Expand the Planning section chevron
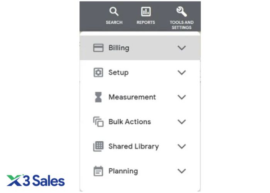This screenshot has height=193, width=270. [181, 171]
